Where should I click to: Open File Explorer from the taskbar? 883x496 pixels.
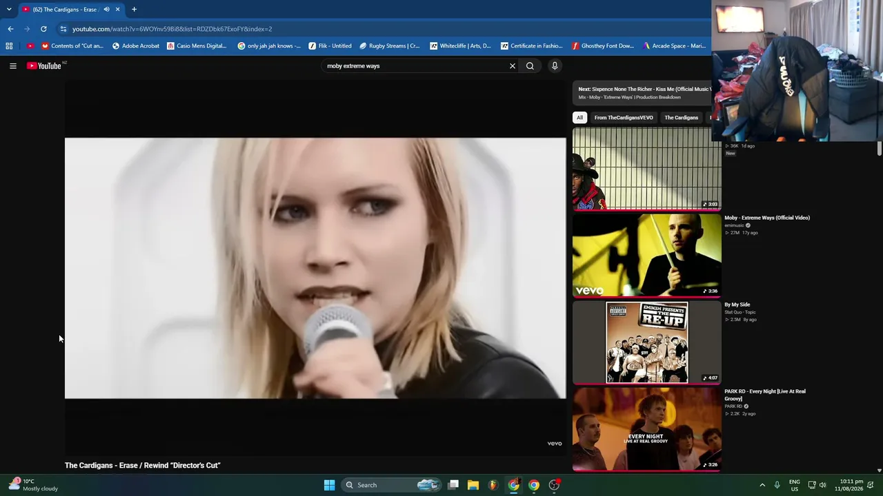[473, 485]
